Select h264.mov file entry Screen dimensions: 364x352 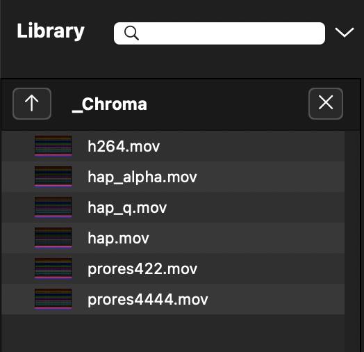pyautogui.click(x=173, y=146)
